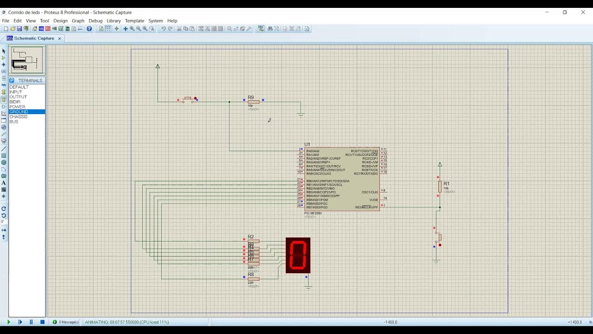
Task: Open the Library menu
Action: (x=114, y=21)
